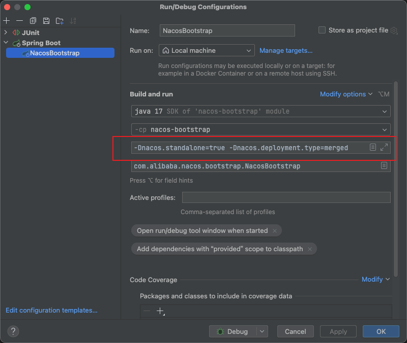Click the add plus icon under Code Coverage
407x343 pixels.
pyautogui.click(x=160, y=311)
